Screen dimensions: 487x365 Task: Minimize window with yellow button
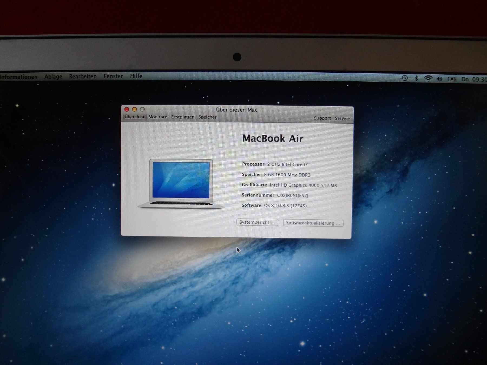[134, 109]
